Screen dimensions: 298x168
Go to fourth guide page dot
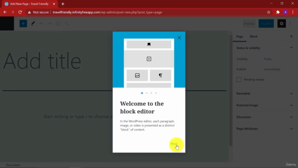coord(156,93)
